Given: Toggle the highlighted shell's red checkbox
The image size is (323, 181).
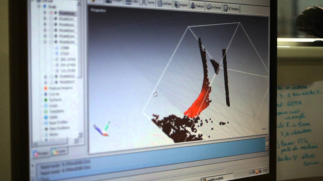Looking at the screenshot, I should [51, 12].
